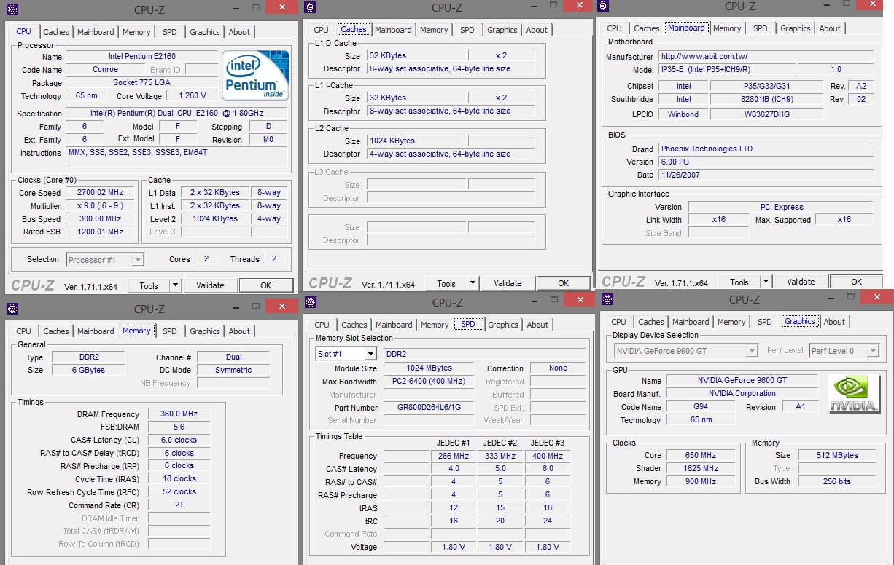894x565 pixels.
Task: Open the Tools dropdown arrow in the L1 D-Cache window
Action: 473,283
